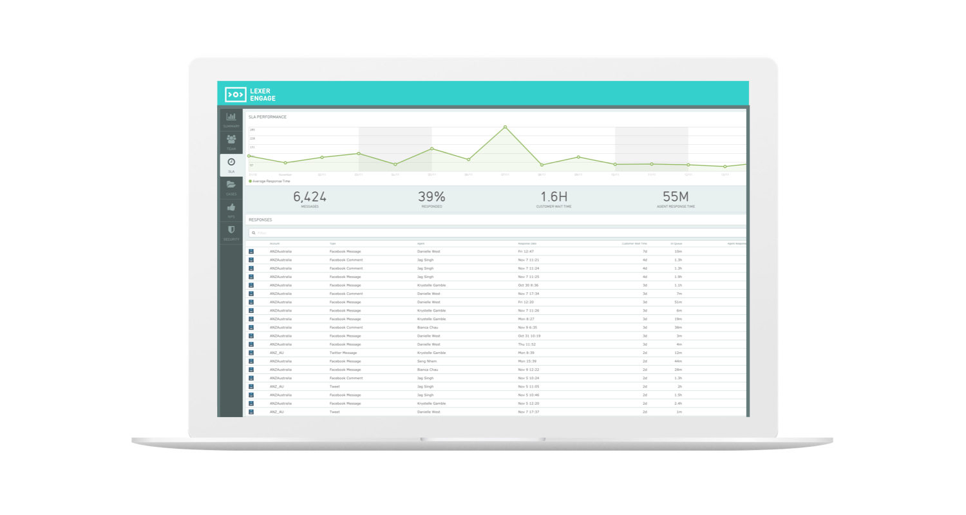The width and height of the screenshot is (966, 515).
Task: Click the magnifying glass search icon
Action: (x=253, y=232)
